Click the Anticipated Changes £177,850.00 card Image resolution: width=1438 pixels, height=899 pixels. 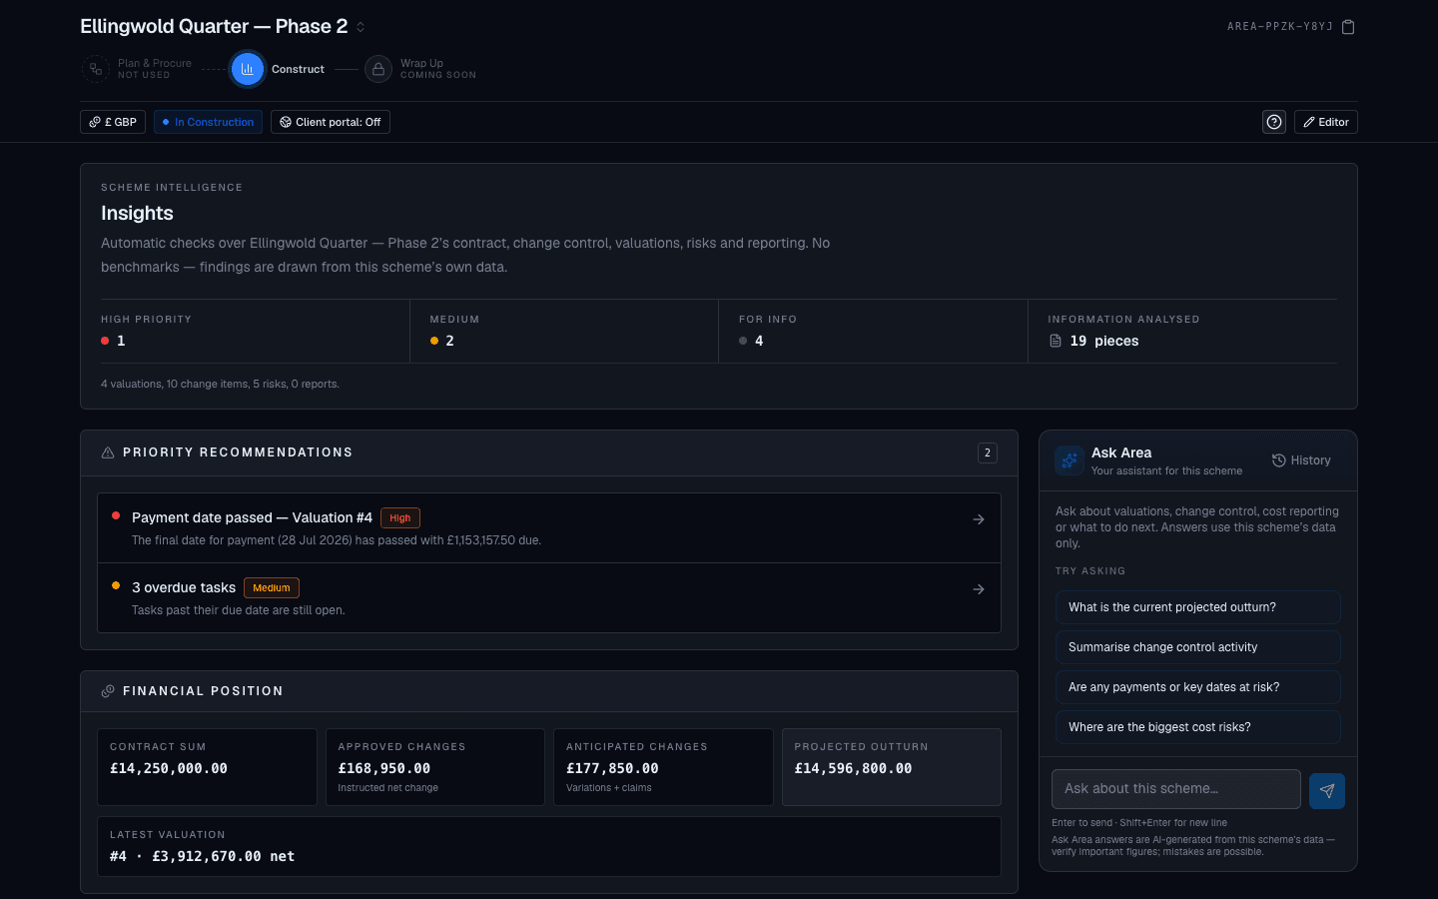click(663, 767)
